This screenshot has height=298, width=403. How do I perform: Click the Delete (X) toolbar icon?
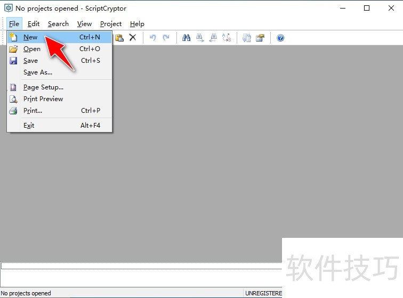pyautogui.click(x=133, y=37)
